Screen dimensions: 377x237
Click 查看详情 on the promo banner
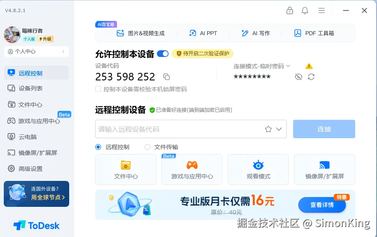click(322, 205)
